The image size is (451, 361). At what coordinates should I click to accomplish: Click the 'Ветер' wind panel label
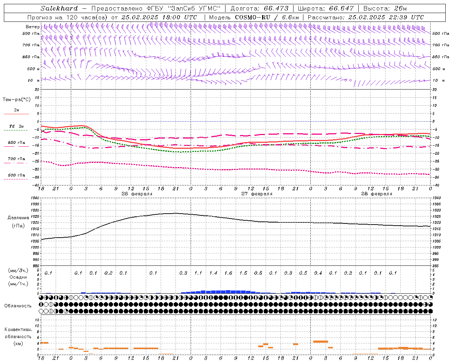(32, 27)
